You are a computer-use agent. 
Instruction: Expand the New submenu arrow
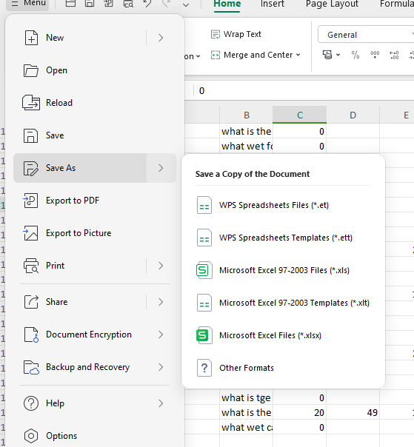161,38
